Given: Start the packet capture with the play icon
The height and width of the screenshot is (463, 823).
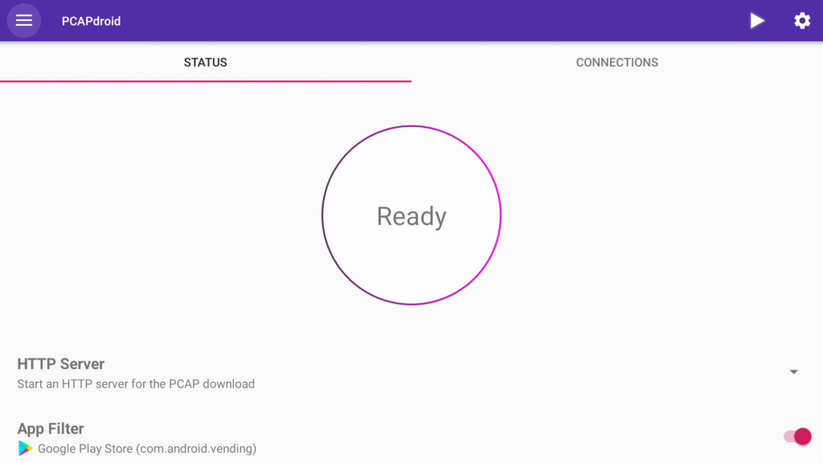Looking at the screenshot, I should pyautogui.click(x=756, y=20).
